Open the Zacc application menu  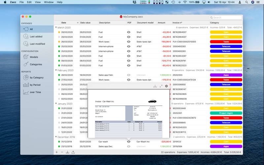pyautogui.click(x=13, y=2)
